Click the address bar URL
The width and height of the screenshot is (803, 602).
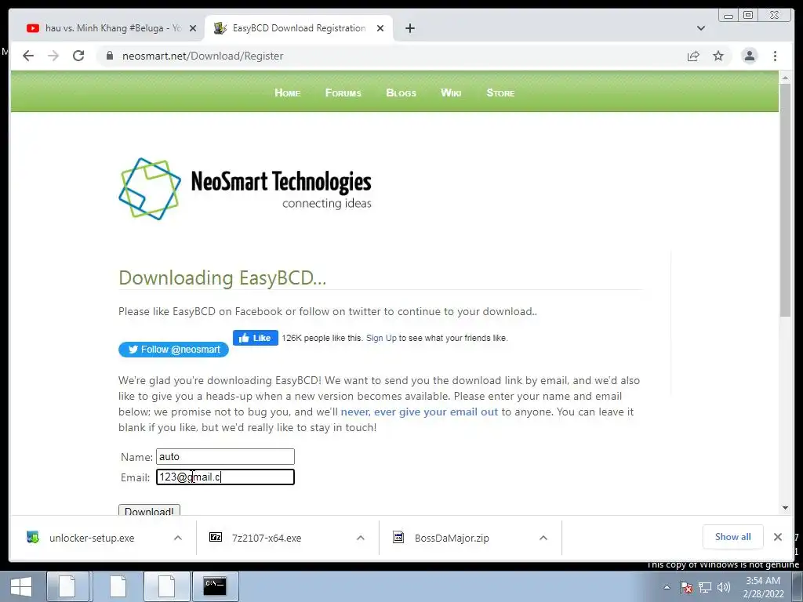[x=202, y=56]
